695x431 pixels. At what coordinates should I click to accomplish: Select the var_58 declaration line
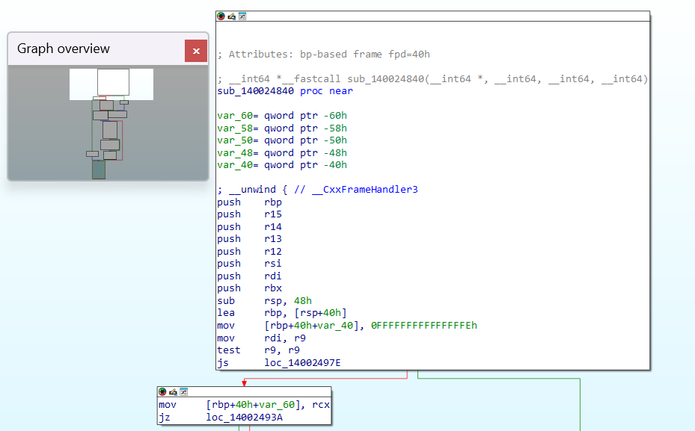tap(282, 128)
